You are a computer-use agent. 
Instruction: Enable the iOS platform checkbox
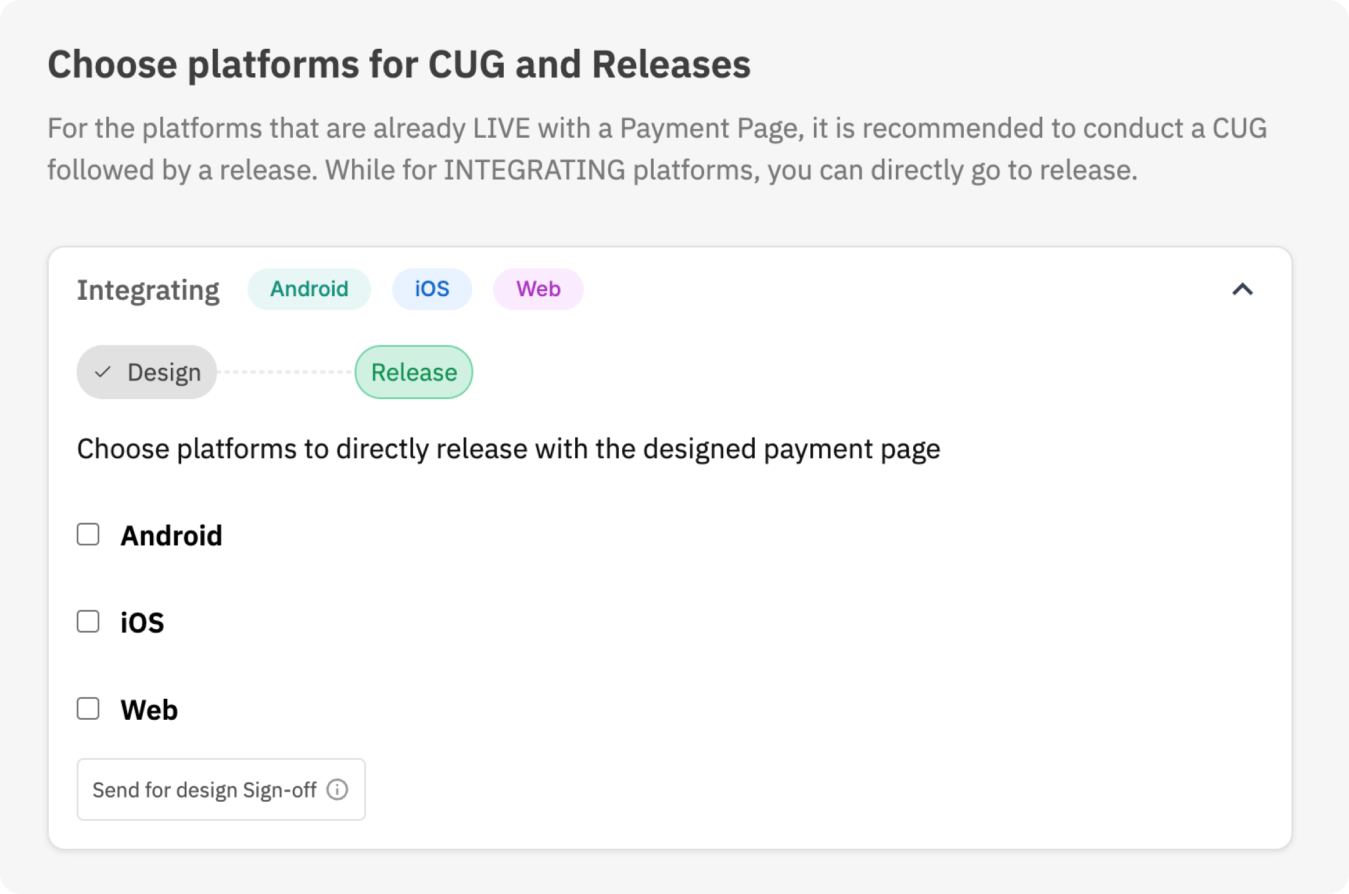[x=88, y=622]
